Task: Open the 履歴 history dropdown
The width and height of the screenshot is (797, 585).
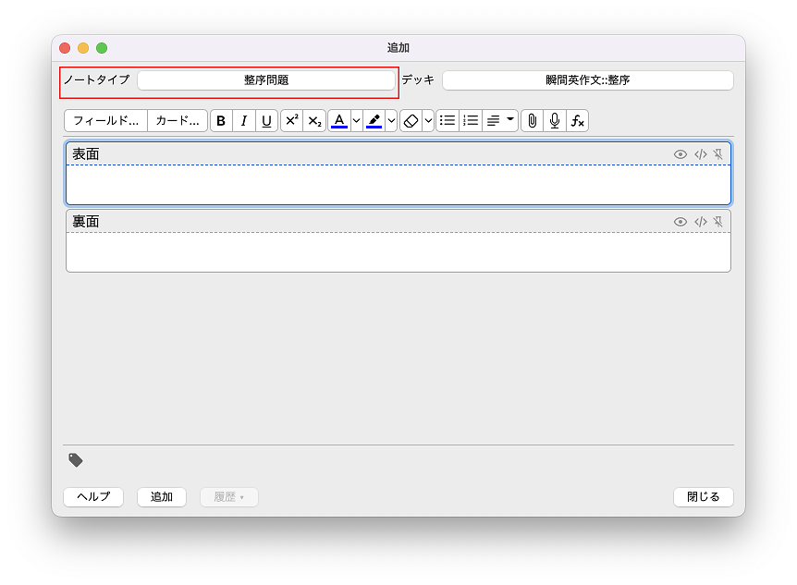Action: pyautogui.click(x=229, y=496)
